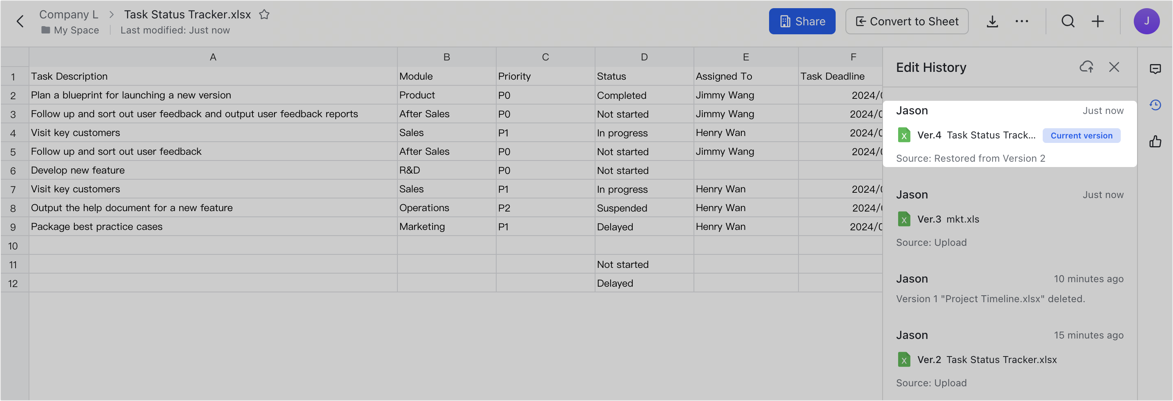Open the Company L breadcrumb
The height and width of the screenshot is (401, 1173).
69,14
